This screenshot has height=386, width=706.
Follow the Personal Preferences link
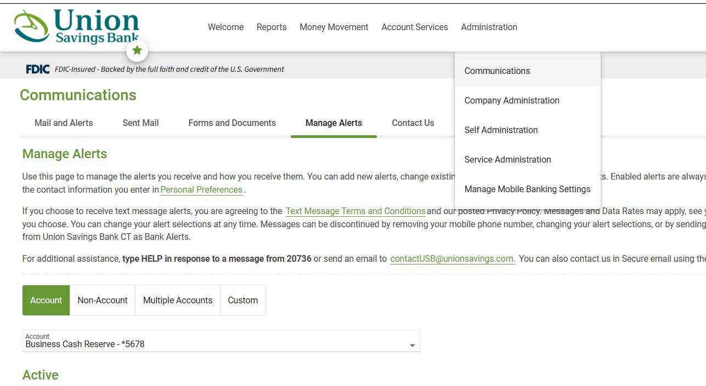[201, 189]
